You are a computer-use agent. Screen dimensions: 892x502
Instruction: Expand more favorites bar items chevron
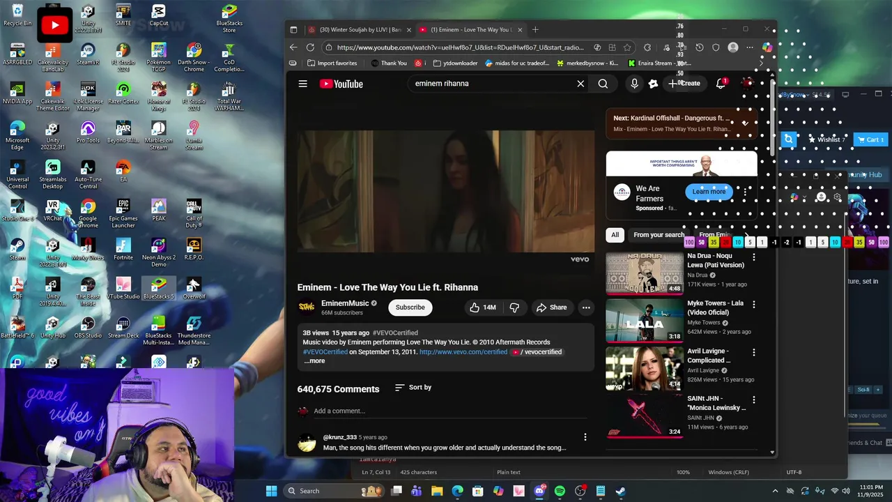tap(761, 63)
